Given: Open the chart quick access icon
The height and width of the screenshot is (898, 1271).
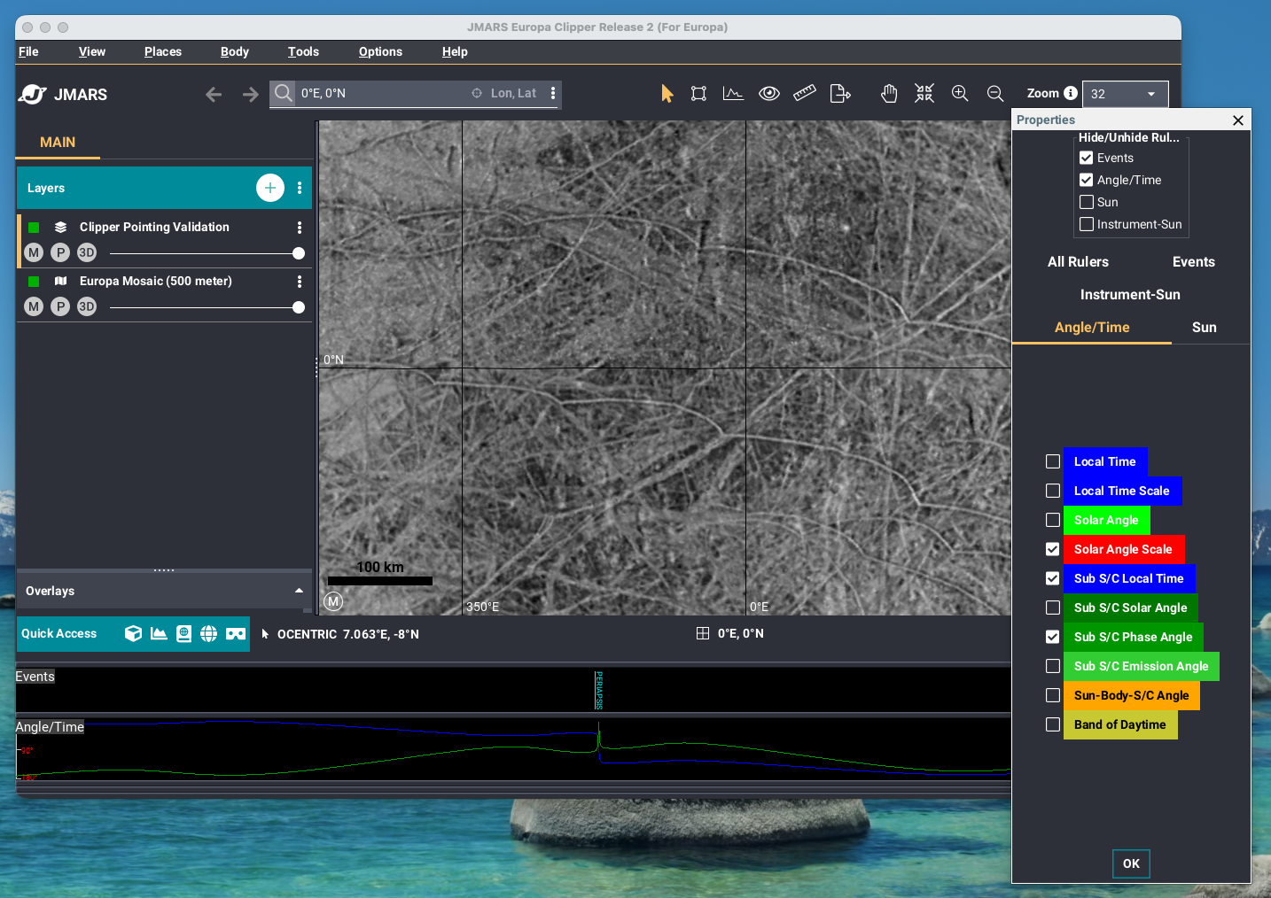Looking at the screenshot, I should coord(159,633).
